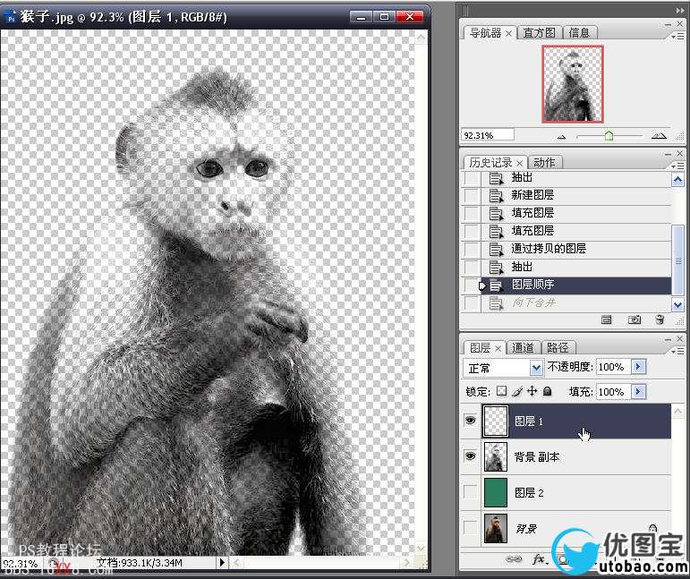Open the History panel menu
This screenshot has width=690, height=579.
[x=677, y=166]
